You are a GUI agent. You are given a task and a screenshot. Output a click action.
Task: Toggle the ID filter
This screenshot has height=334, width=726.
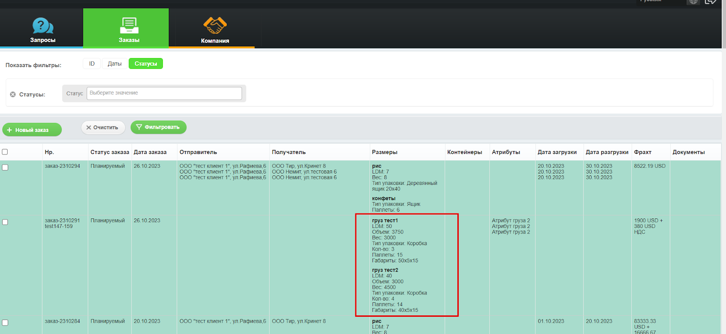tap(92, 64)
